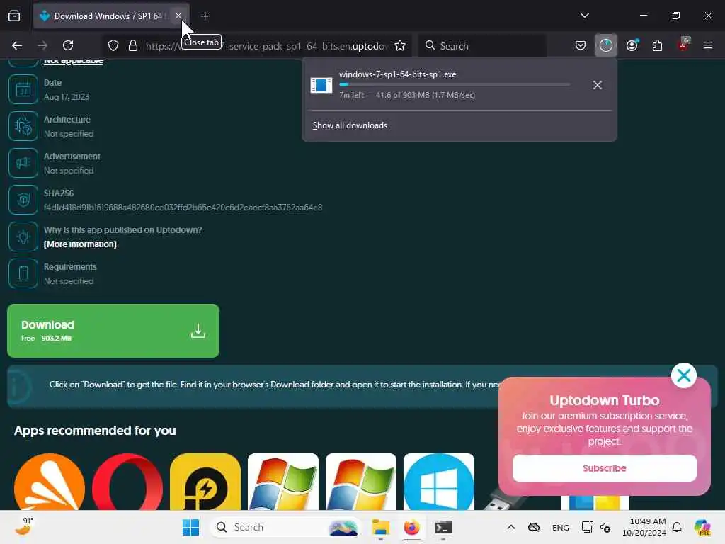The height and width of the screenshot is (544, 725).
Task: Open the Terminal taskbar icon
Action: 443,527
